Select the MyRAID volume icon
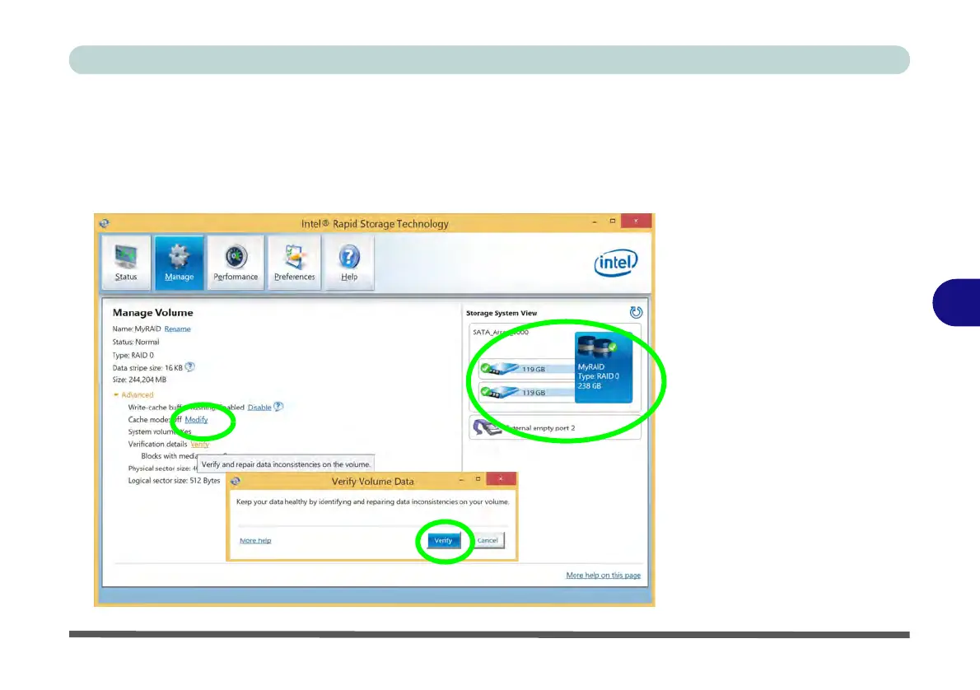 coord(603,367)
